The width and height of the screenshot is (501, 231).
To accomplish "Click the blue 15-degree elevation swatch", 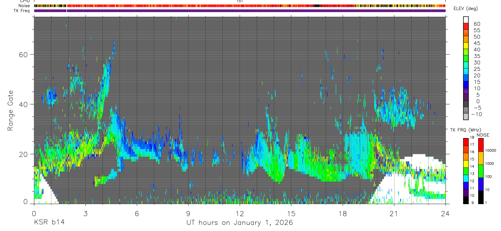I will (466, 84).
